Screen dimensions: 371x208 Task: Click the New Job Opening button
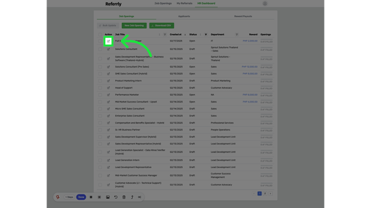tap(134, 25)
